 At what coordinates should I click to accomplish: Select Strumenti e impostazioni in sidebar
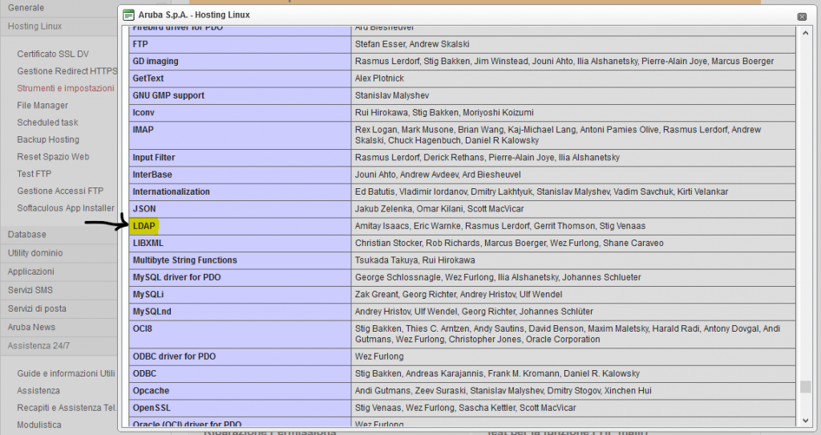click(66, 89)
